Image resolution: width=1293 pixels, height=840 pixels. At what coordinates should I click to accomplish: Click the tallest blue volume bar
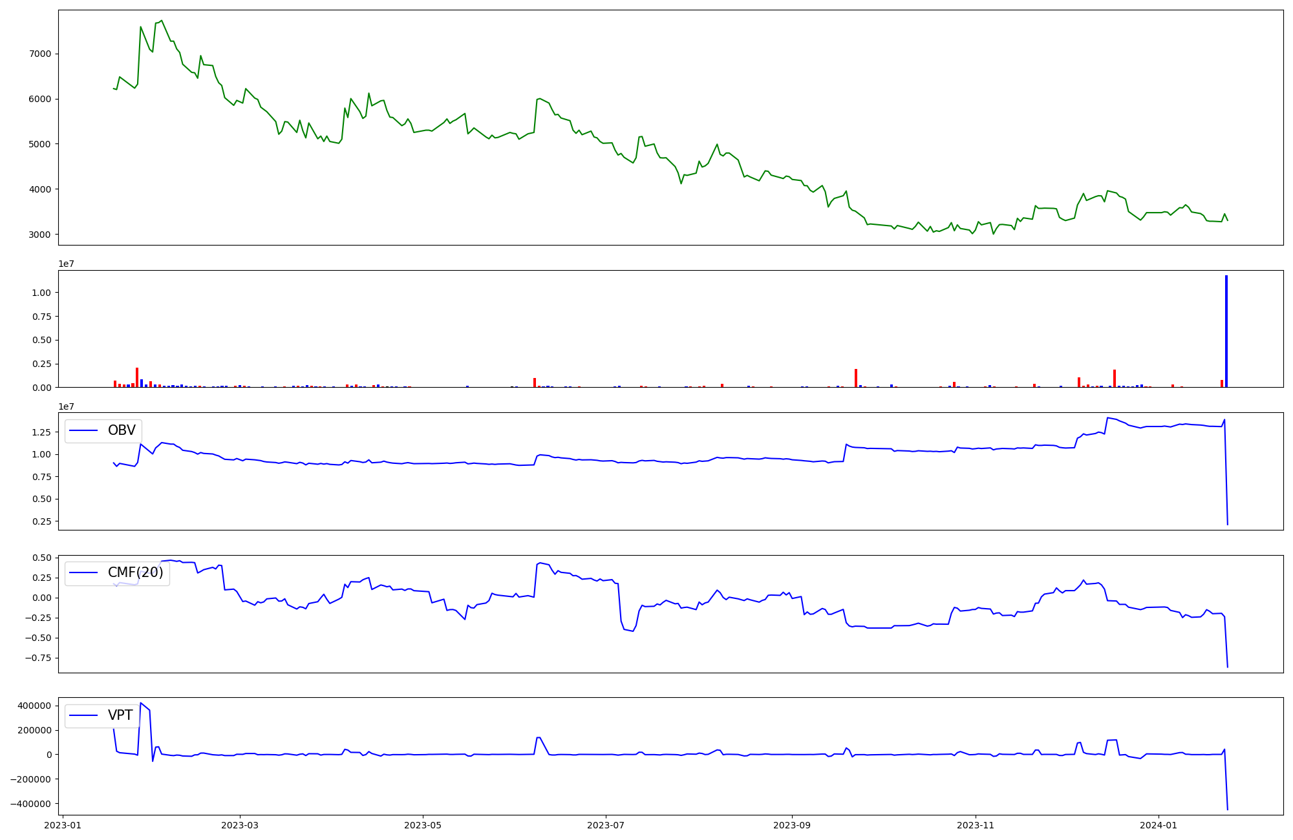click(1226, 331)
